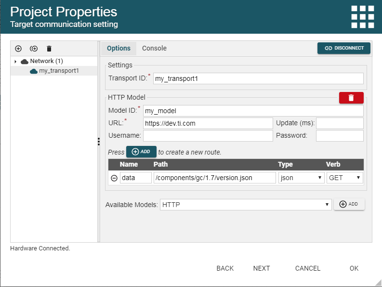Remove the data route with minus icon
This screenshot has height=287, width=382.
click(x=114, y=178)
